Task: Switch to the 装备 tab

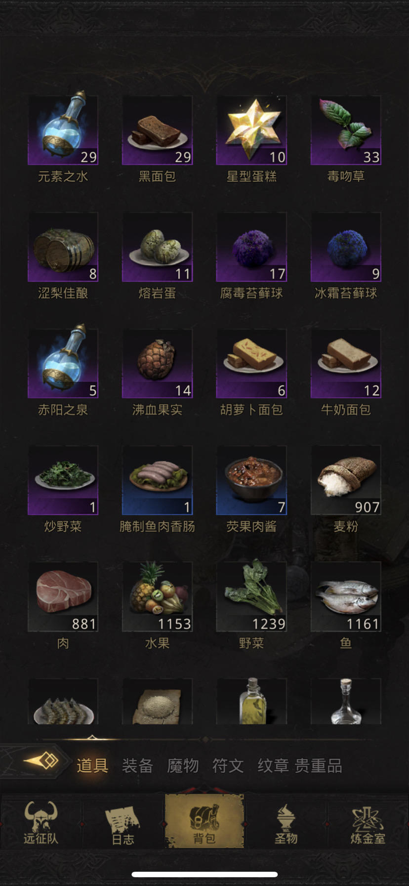Action: click(x=137, y=765)
